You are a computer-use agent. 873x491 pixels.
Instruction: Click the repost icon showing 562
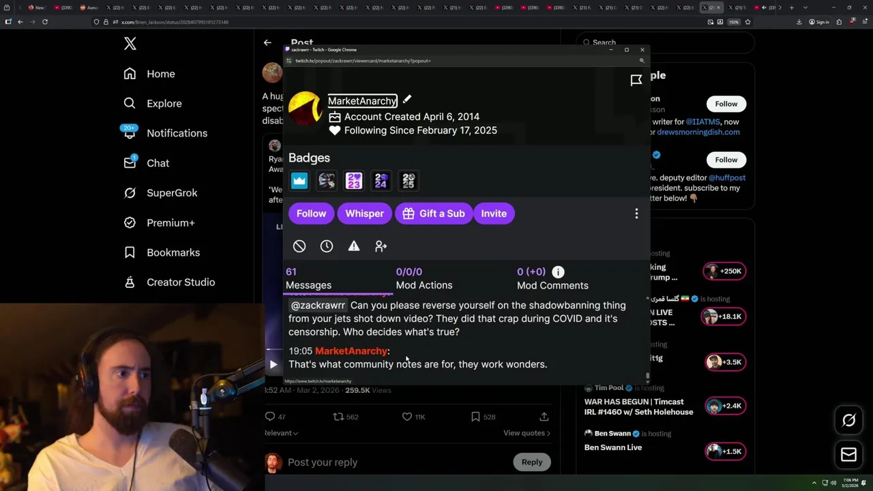[338, 417]
